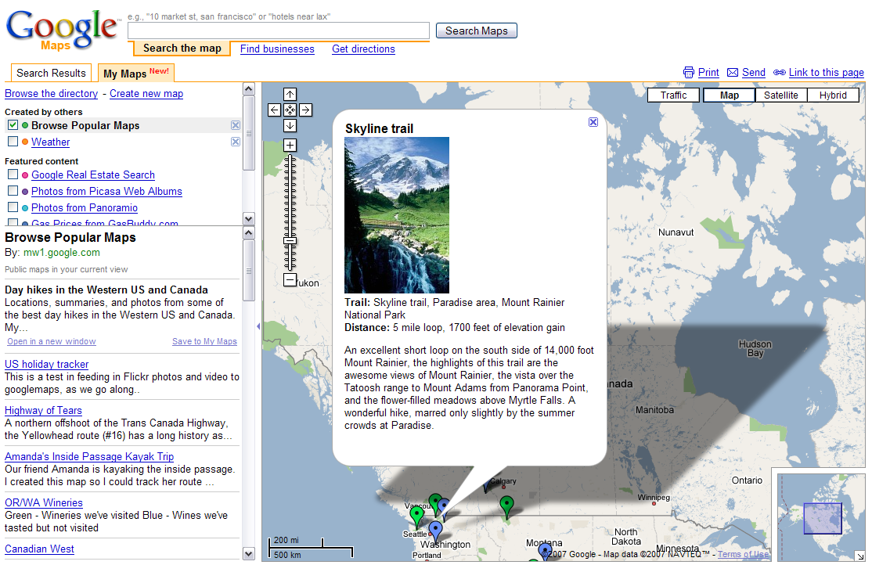Return to last result using center button
The width and height of the screenshot is (872, 565).
(290, 110)
